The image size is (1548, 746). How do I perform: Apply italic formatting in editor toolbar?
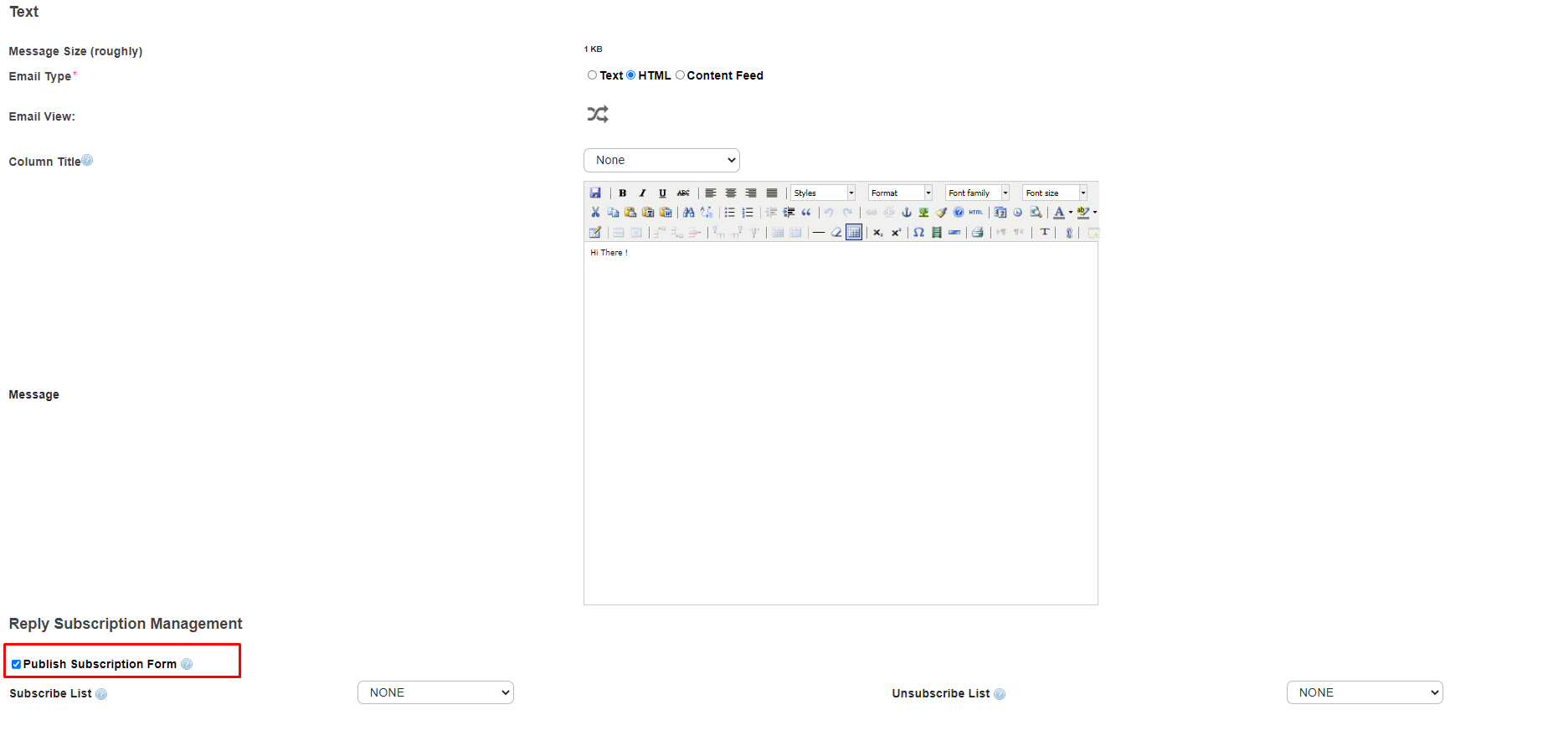click(642, 193)
